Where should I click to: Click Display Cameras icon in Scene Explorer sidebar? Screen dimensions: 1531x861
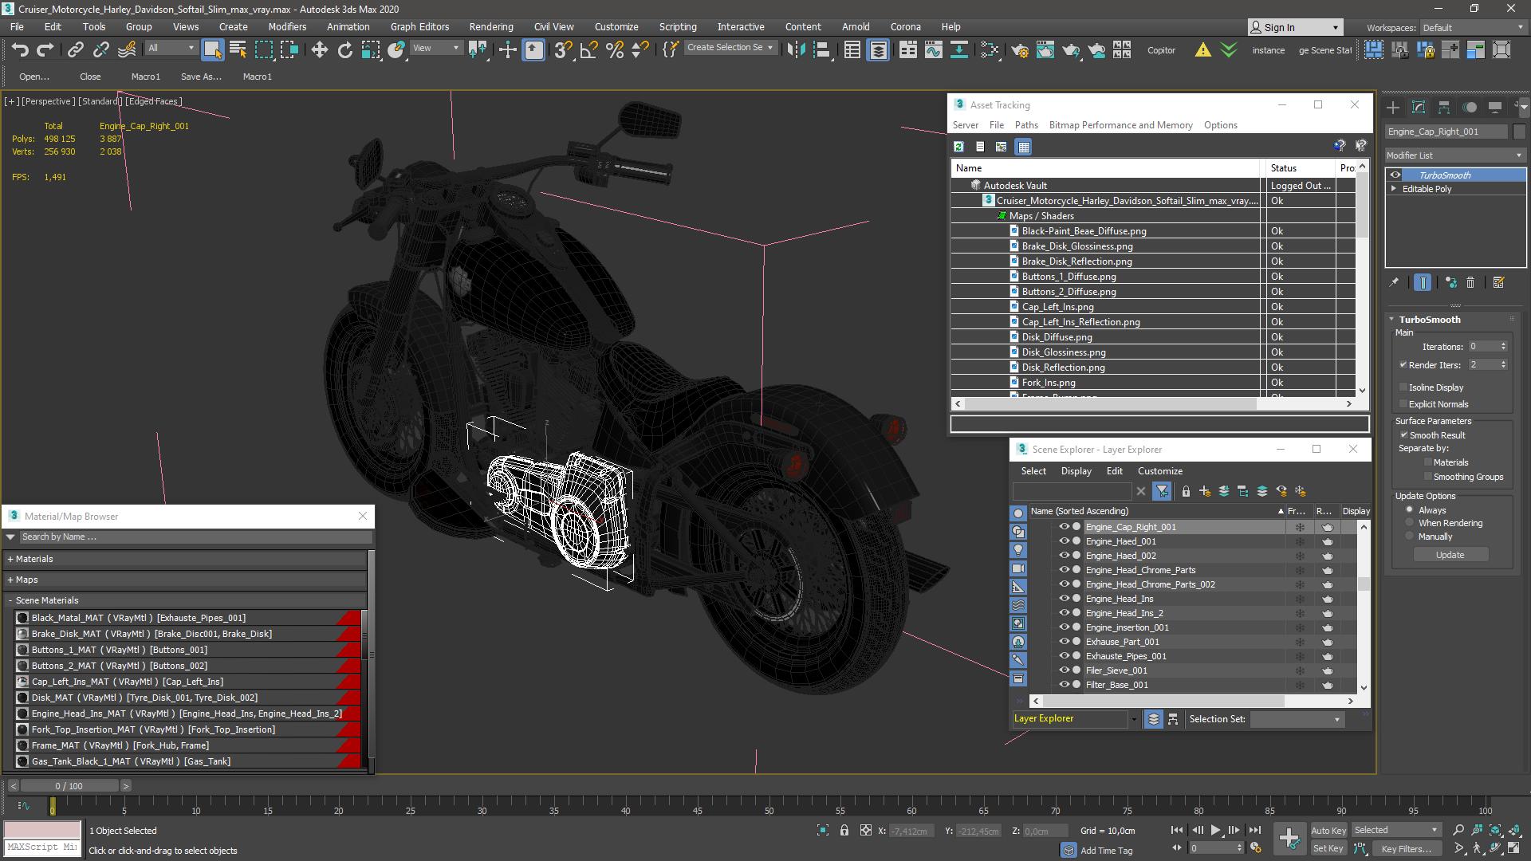pyautogui.click(x=1018, y=568)
